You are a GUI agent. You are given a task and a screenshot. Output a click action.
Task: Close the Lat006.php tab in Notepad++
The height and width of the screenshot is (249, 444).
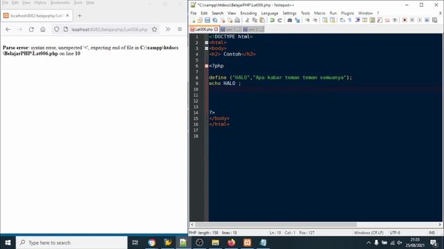(216, 29)
